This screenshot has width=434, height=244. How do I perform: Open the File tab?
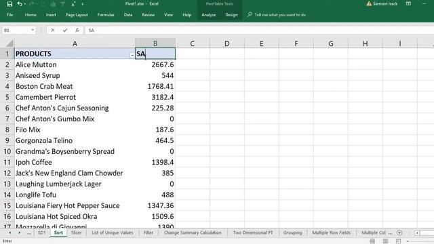point(9,15)
